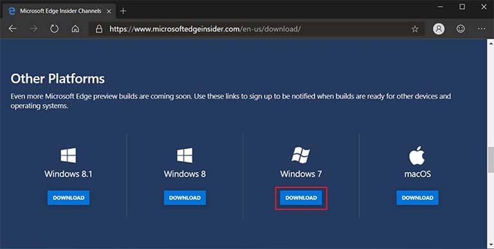The height and width of the screenshot is (249, 494).
Task: Click the scrollbar down arrow
Action: coord(491,245)
